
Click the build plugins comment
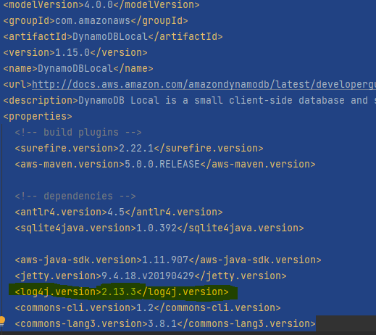pos(78,133)
